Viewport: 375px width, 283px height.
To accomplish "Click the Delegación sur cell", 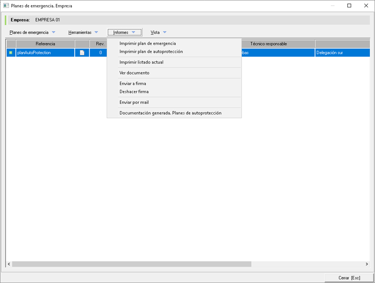I will coord(342,53).
